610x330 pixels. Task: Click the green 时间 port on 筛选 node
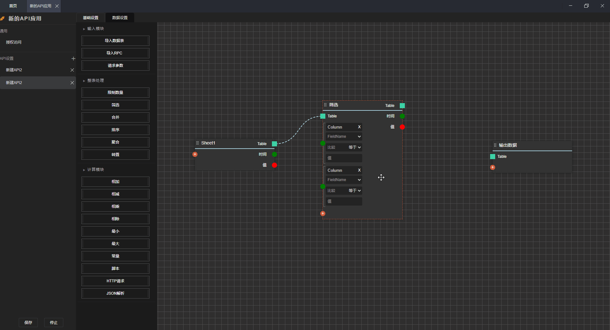402,116
